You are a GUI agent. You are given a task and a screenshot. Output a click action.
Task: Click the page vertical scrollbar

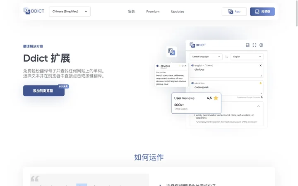click(x=297, y=13)
